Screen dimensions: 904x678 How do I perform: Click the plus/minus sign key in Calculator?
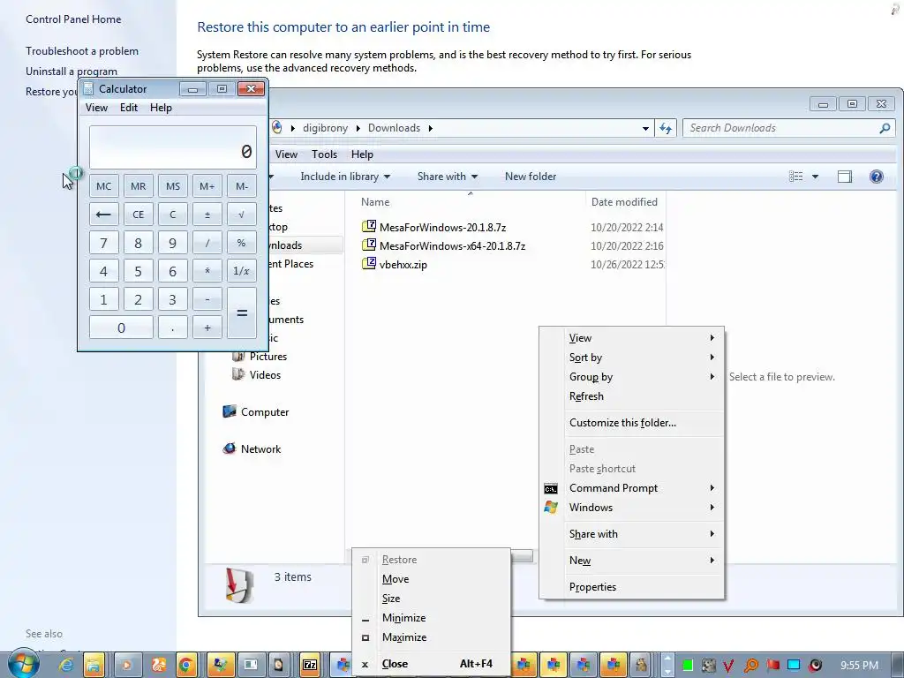207,215
